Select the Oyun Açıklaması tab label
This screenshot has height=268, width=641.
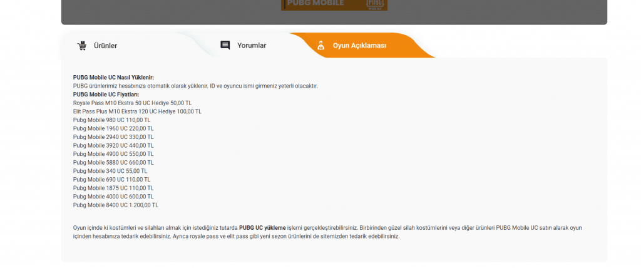(359, 46)
